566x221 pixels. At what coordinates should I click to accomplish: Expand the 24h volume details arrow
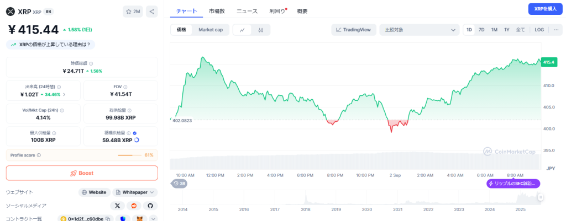(64, 95)
